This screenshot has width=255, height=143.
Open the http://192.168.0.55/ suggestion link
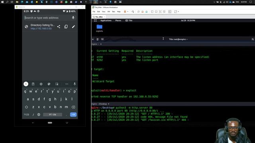(41, 29)
